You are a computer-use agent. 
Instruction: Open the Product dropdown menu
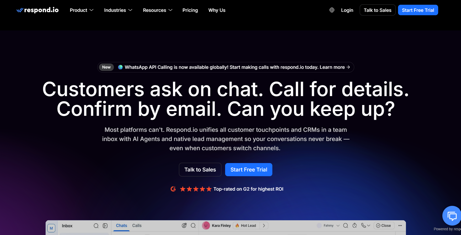coord(82,10)
